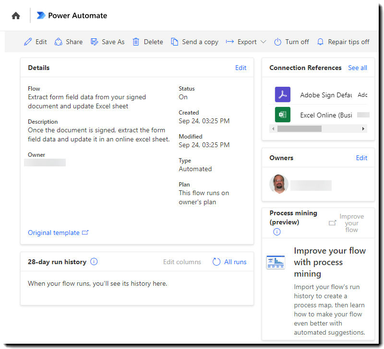This screenshot has height=349, width=384.
Task: Open the Home icon
Action: click(x=16, y=15)
